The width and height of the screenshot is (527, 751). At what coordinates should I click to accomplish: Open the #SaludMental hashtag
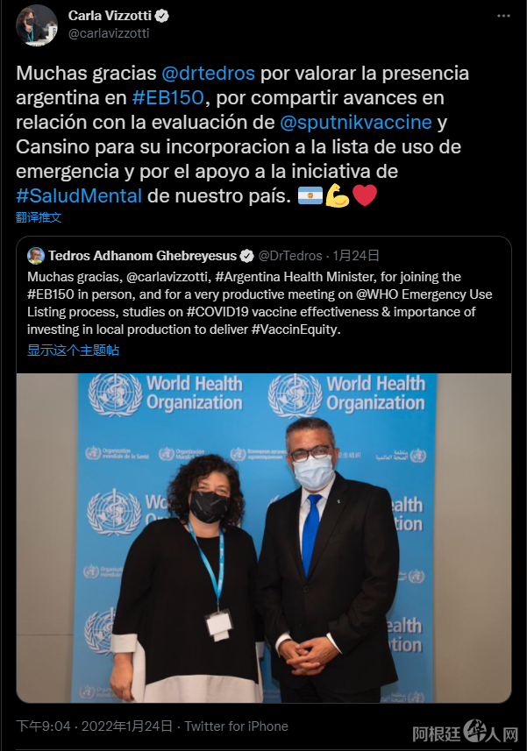(x=79, y=195)
